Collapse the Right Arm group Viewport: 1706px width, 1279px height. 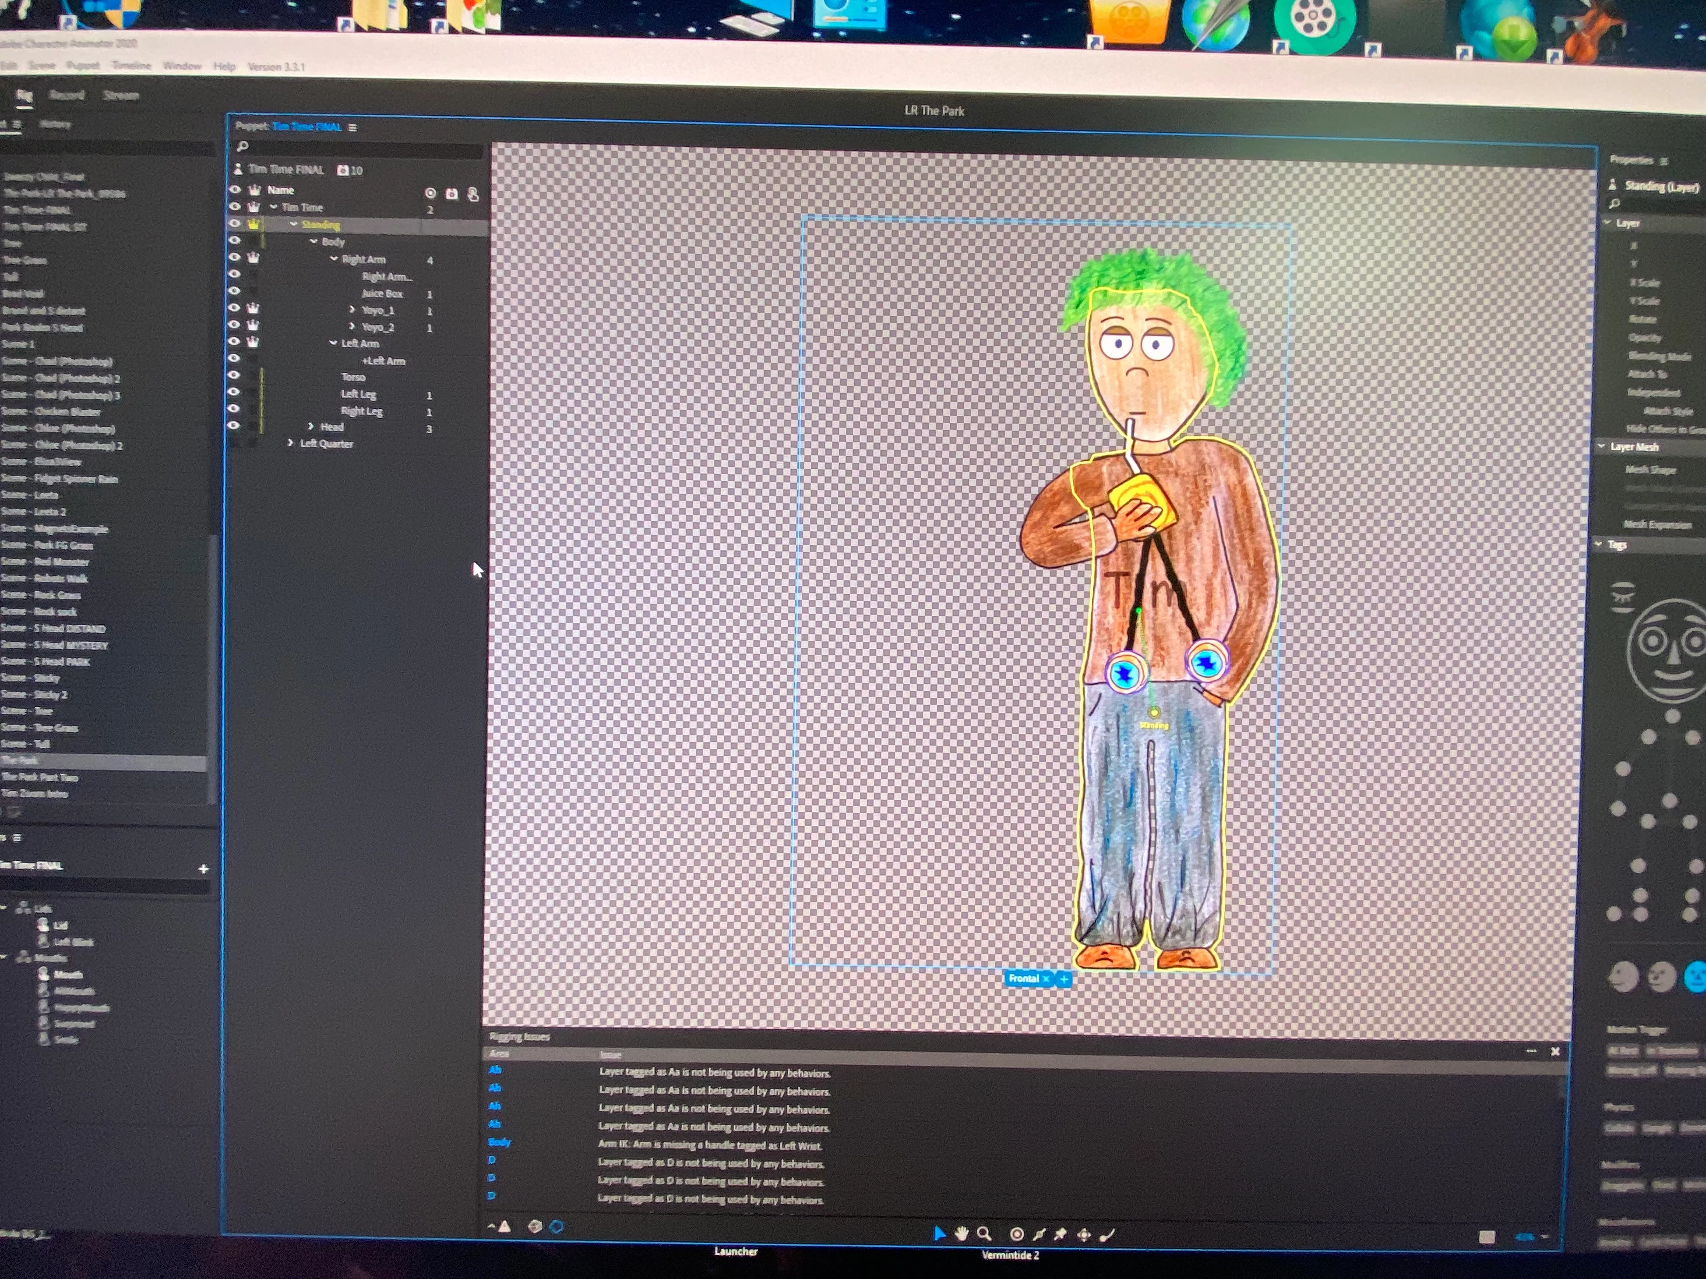pyautogui.click(x=333, y=259)
